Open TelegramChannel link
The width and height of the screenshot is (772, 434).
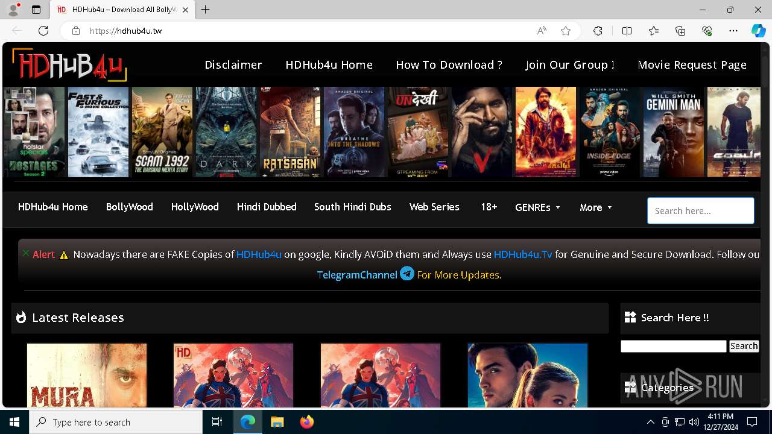pyautogui.click(x=357, y=275)
